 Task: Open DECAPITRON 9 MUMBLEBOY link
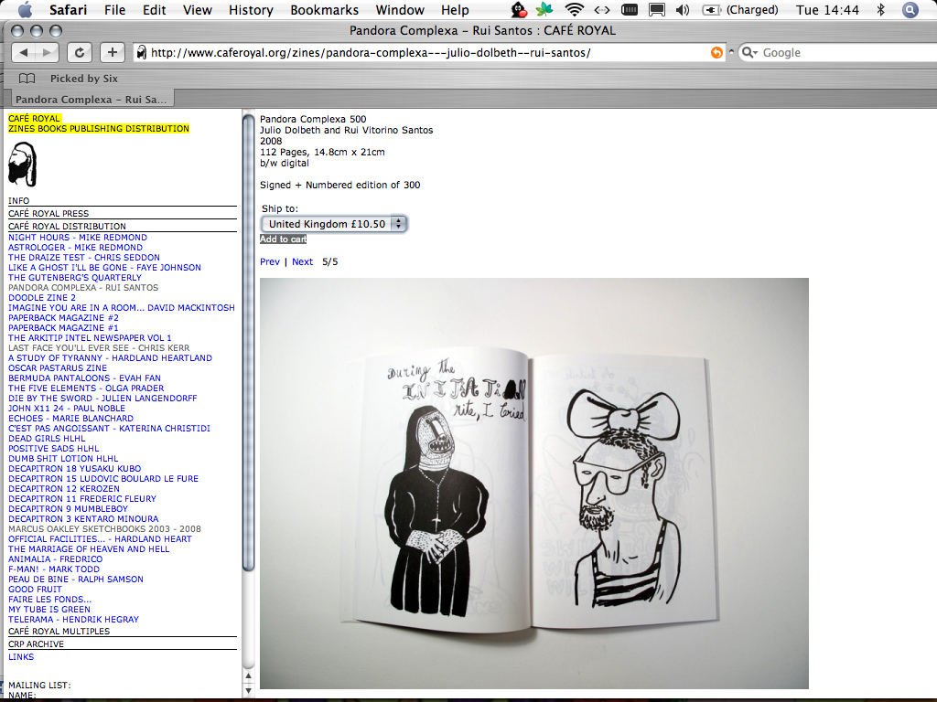point(68,508)
